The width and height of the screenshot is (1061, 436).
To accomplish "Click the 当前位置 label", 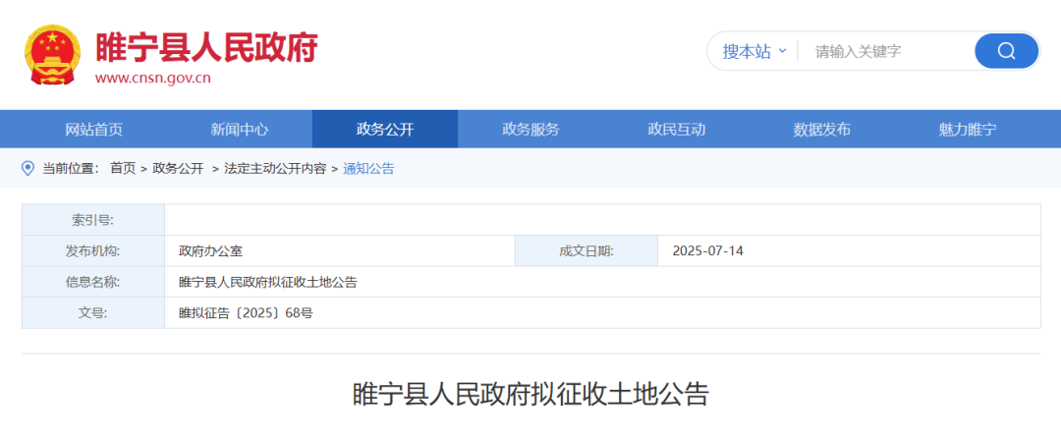I will pos(71,169).
